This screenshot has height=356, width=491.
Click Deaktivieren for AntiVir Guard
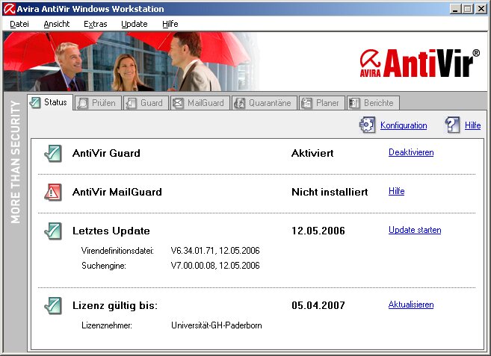[x=411, y=152]
